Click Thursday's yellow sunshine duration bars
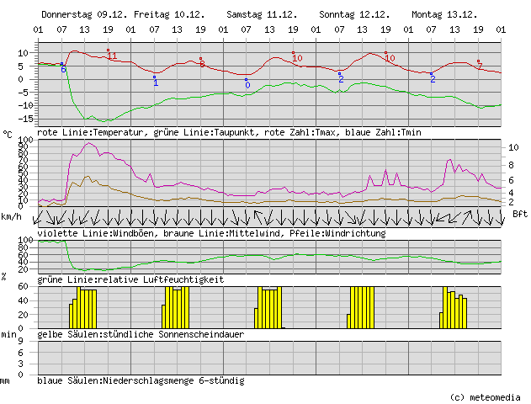Image resolution: width=531 pixels, height=404 pixels. point(82,307)
